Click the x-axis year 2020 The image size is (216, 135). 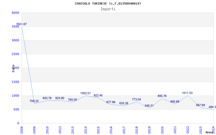pyautogui.click(x=162, y=130)
